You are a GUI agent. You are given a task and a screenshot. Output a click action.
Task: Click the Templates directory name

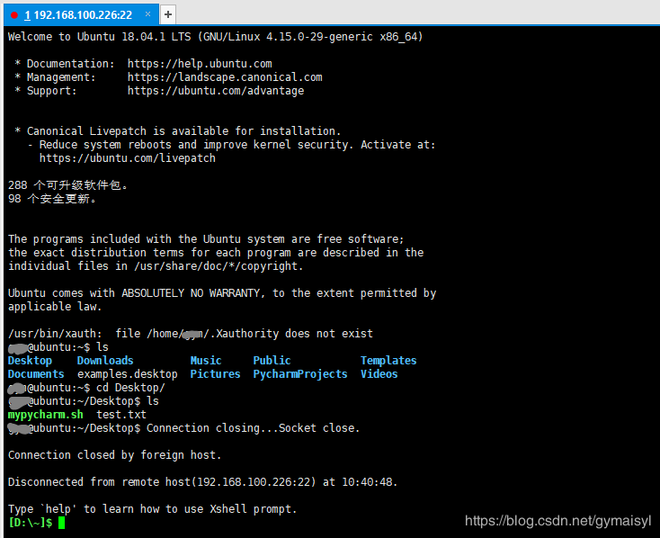(x=388, y=361)
